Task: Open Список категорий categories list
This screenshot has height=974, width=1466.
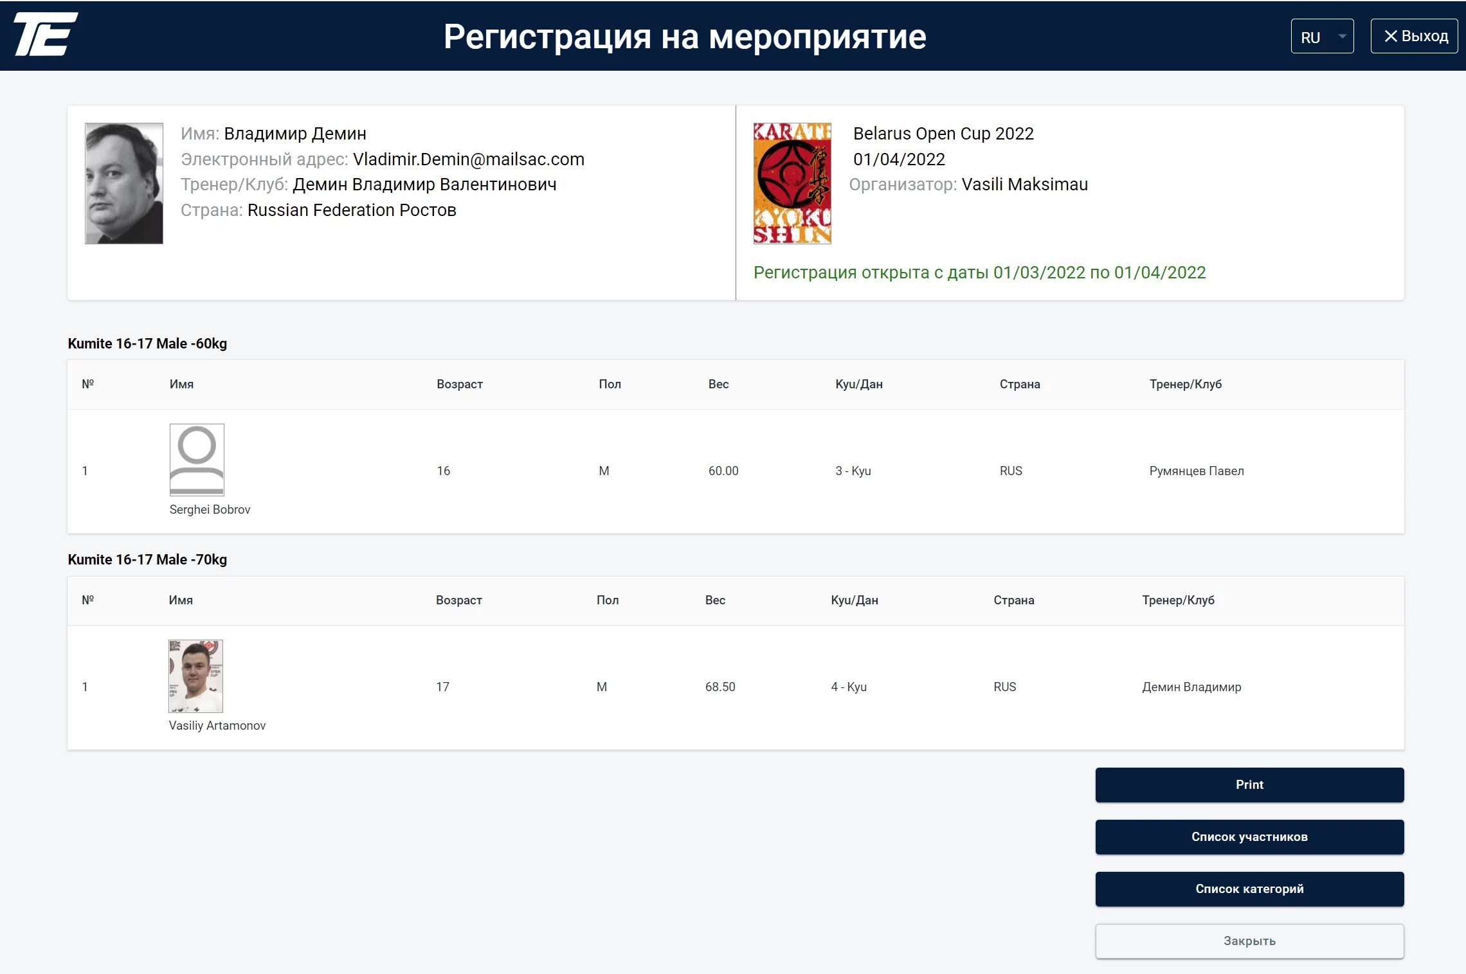Action: tap(1249, 888)
